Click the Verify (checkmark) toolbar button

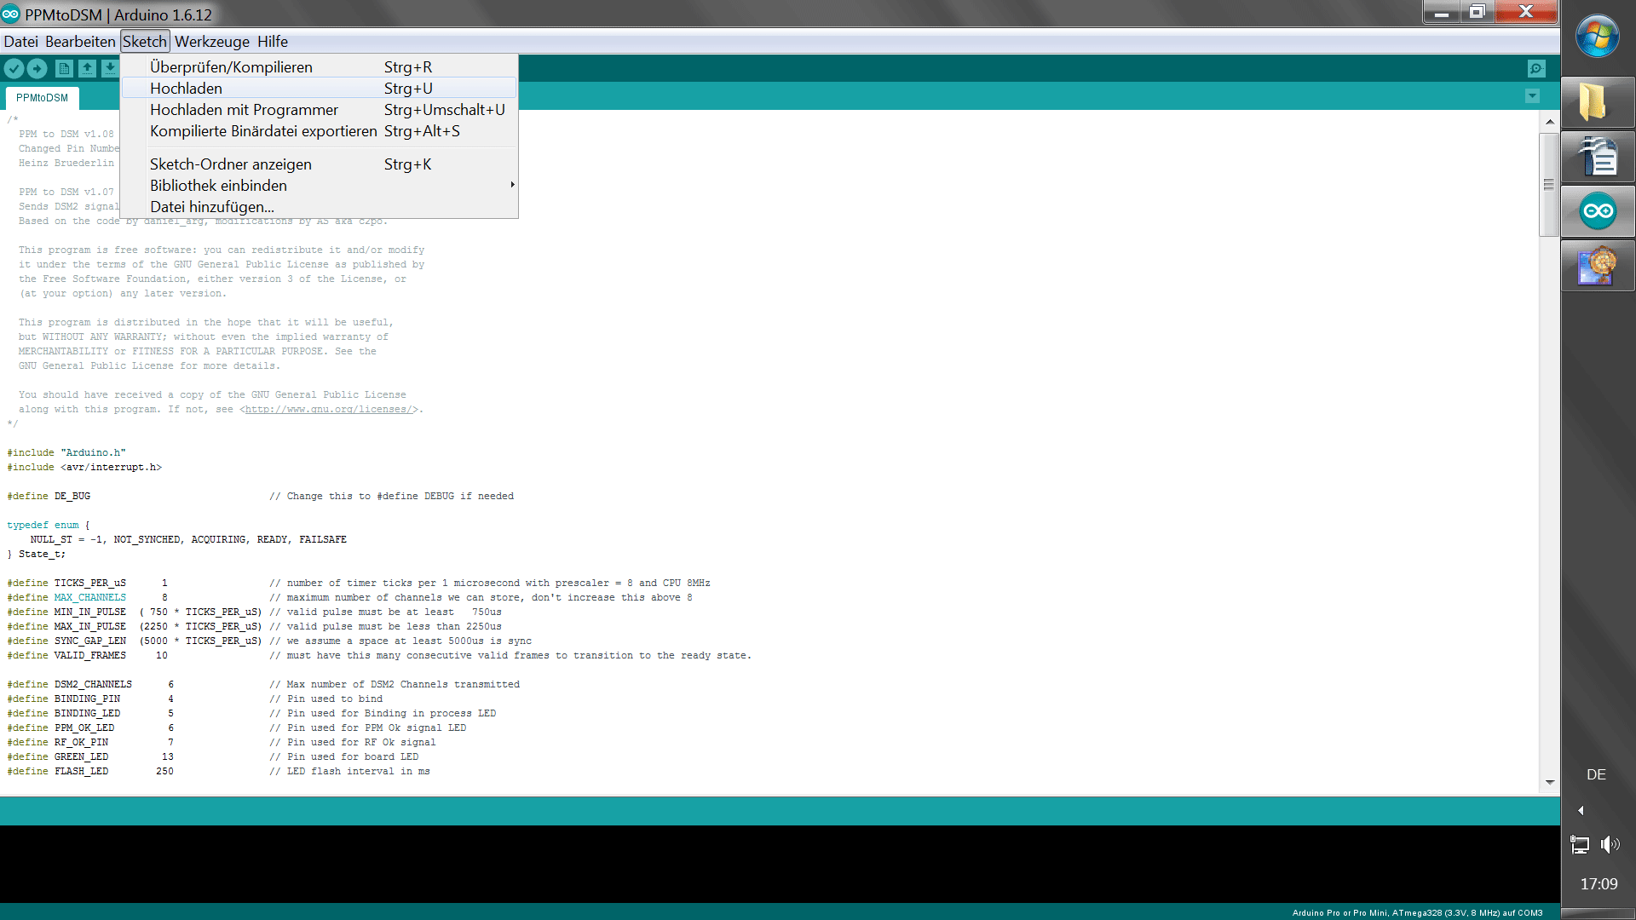pos(14,69)
